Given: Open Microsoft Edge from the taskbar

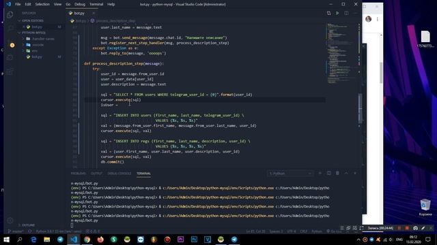Looking at the screenshot, I should coord(33,239).
